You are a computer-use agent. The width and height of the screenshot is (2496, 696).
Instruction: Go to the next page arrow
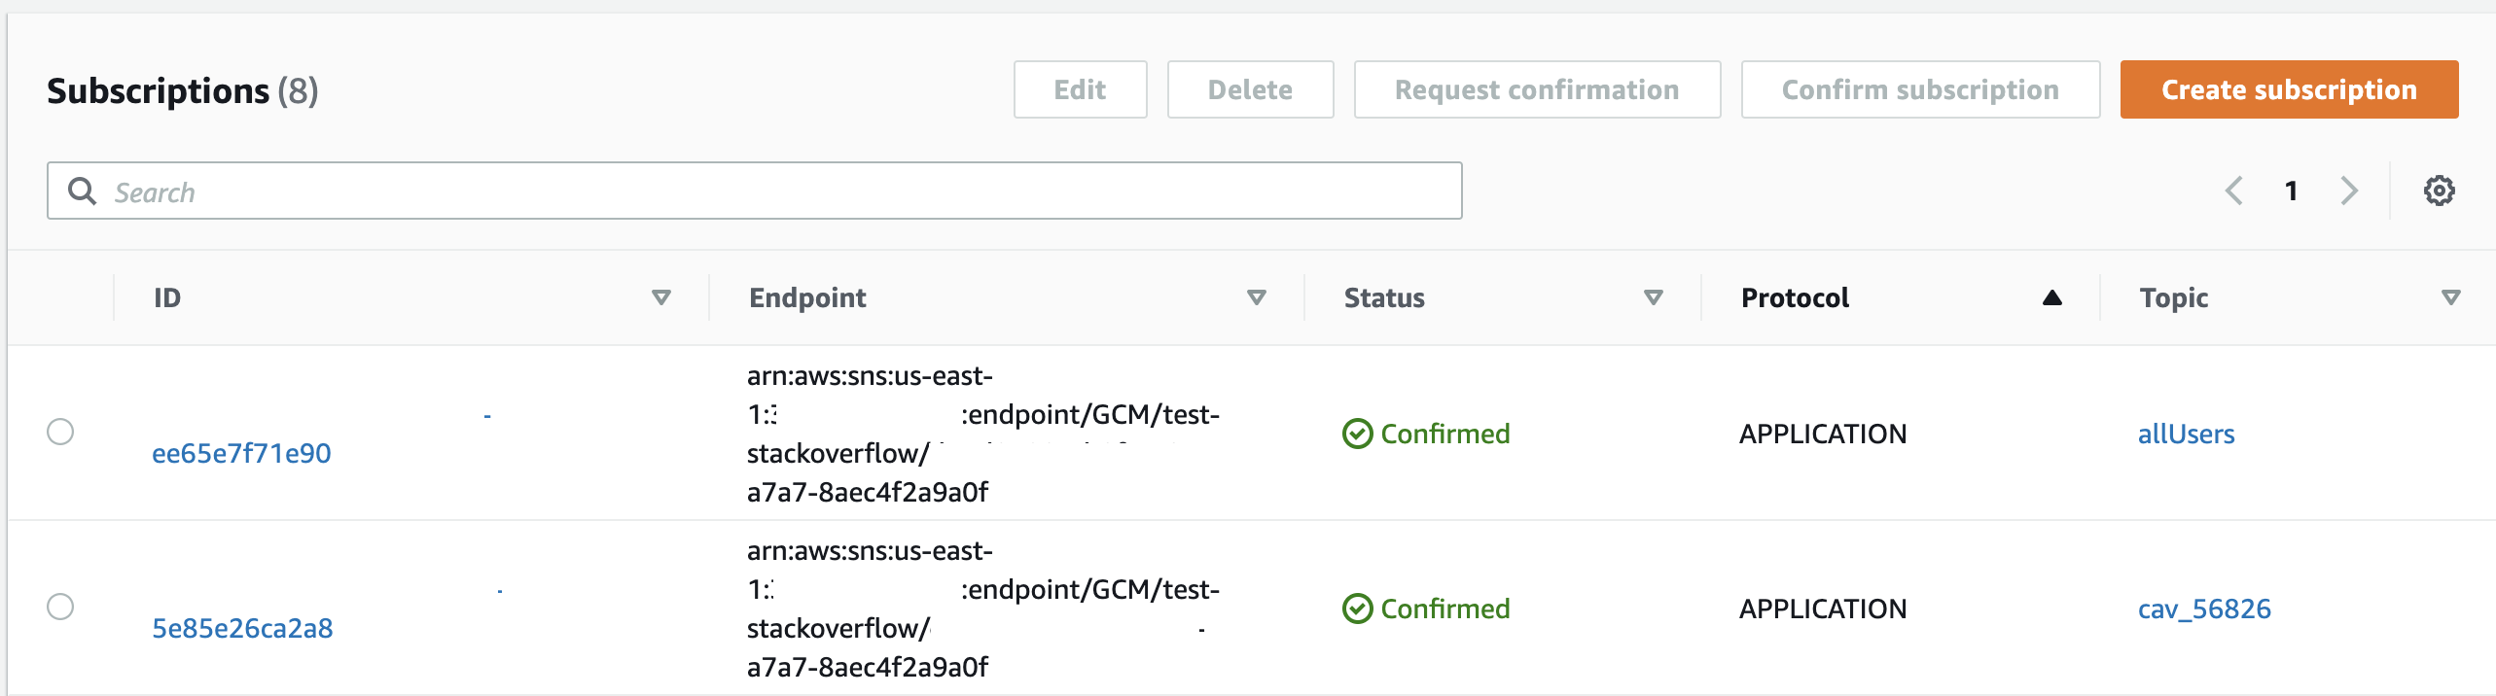(2349, 191)
